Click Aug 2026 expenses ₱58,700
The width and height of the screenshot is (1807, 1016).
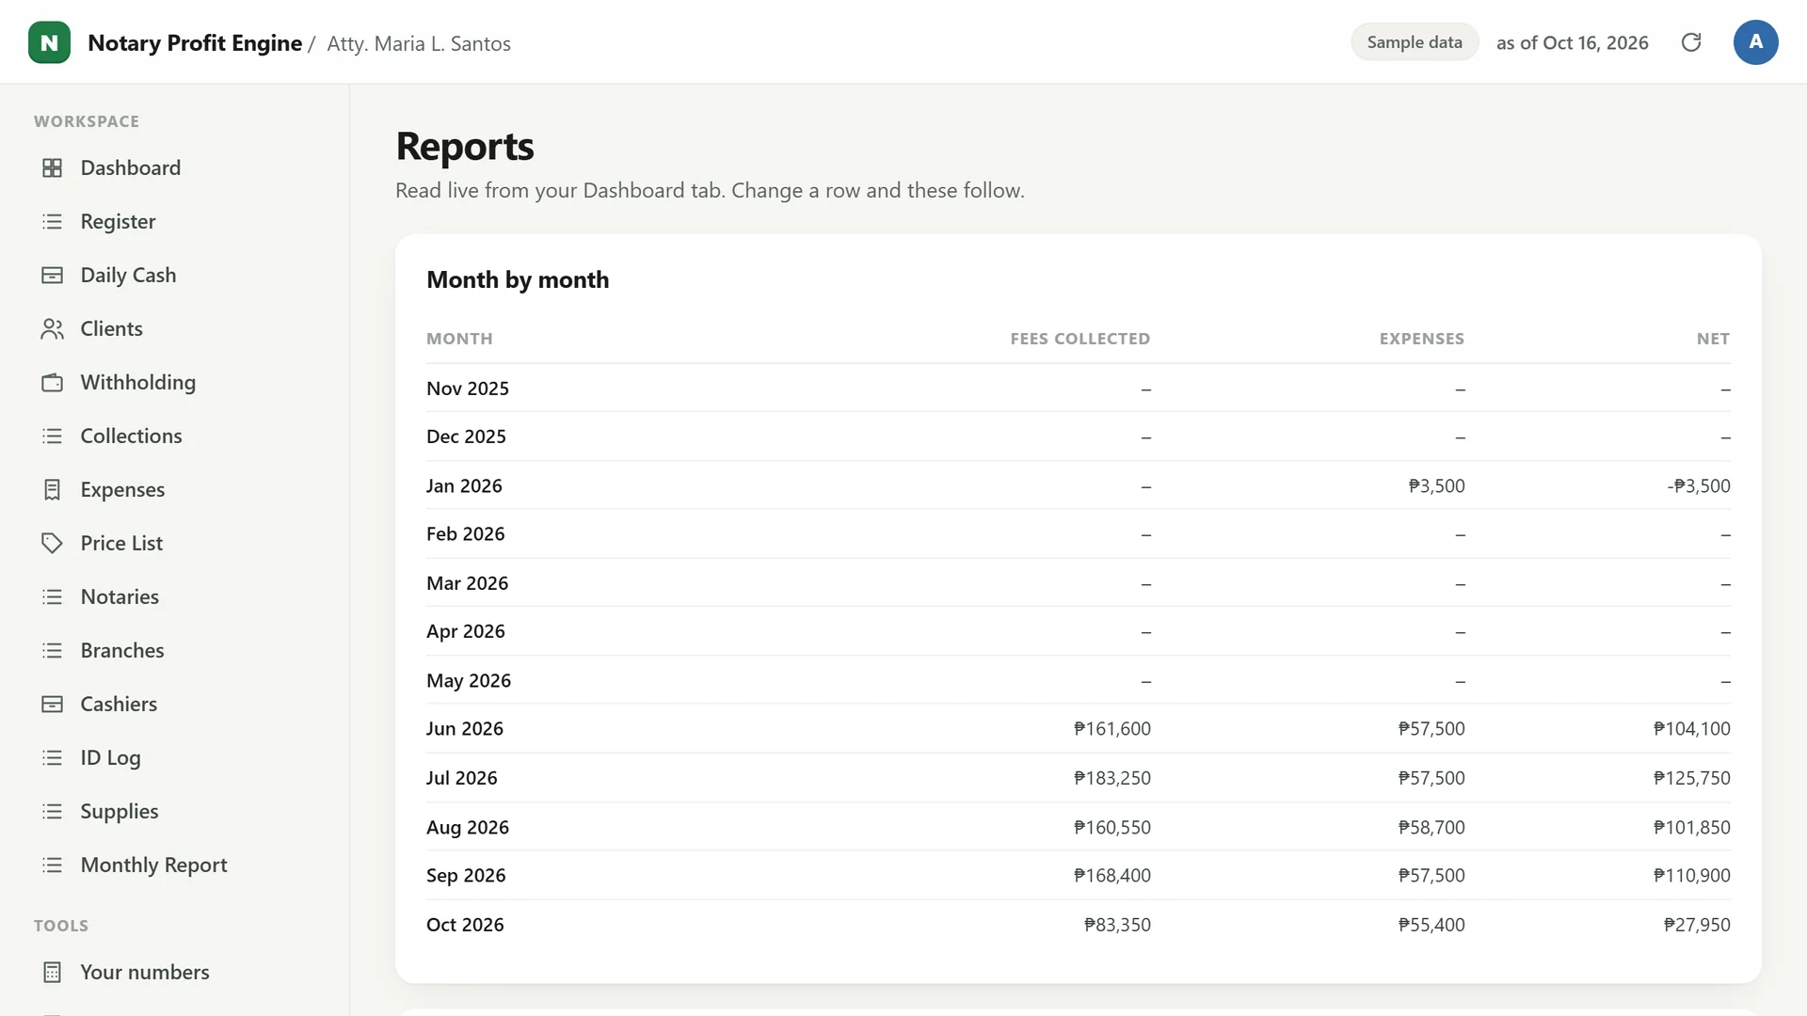pyautogui.click(x=1431, y=827)
